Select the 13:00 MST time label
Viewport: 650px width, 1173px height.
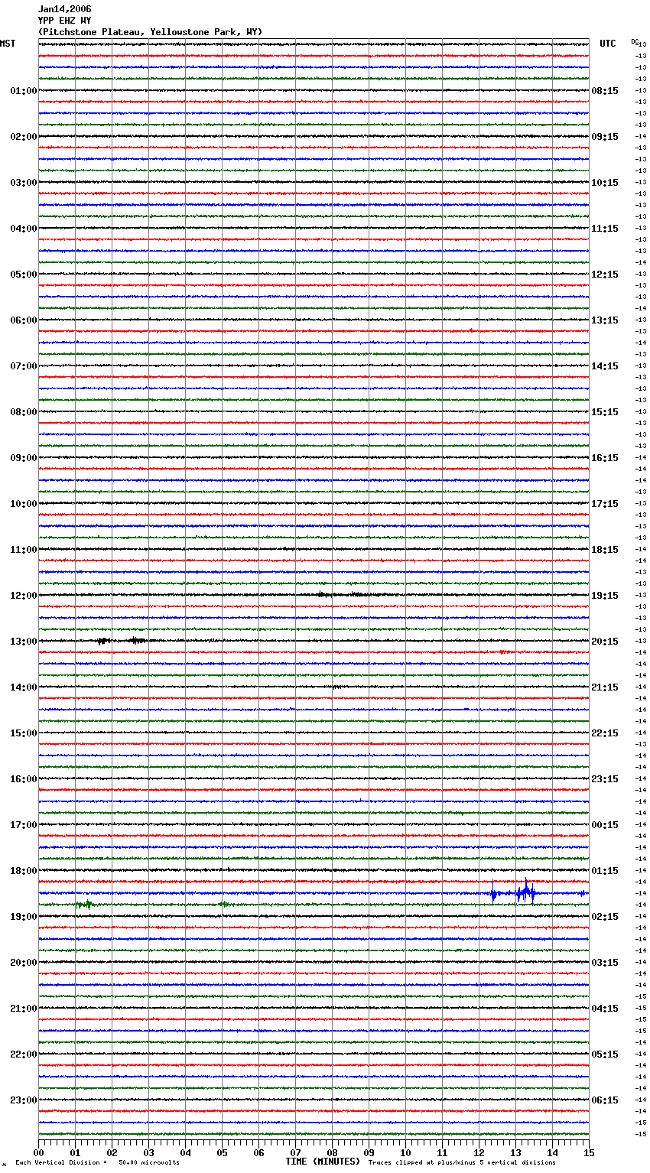coord(24,642)
